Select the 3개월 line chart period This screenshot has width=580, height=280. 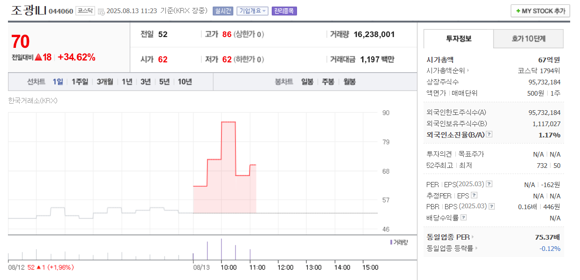click(105, 82)
